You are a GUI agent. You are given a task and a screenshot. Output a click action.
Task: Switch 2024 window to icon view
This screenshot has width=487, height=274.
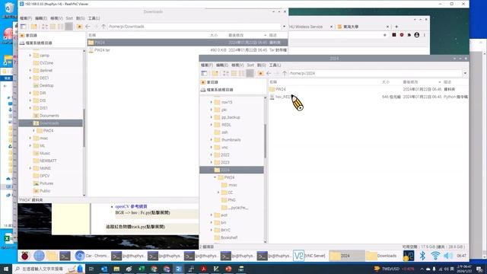point(226,73)
